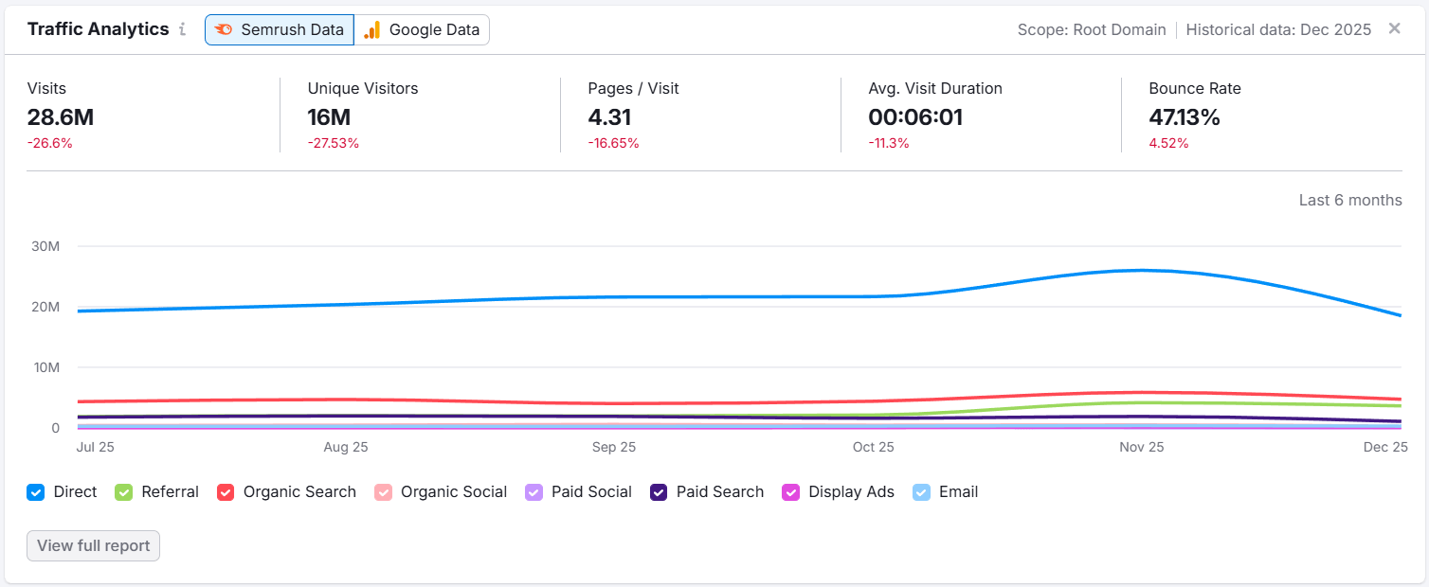The height and width of the screenshot is (587, 1429).
Task: Hide the Organic Search line
Action: [x=226, y=492]
